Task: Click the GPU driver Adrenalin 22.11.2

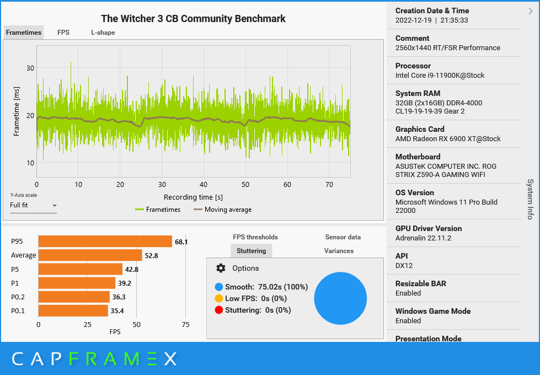Action: pos(423,238)
